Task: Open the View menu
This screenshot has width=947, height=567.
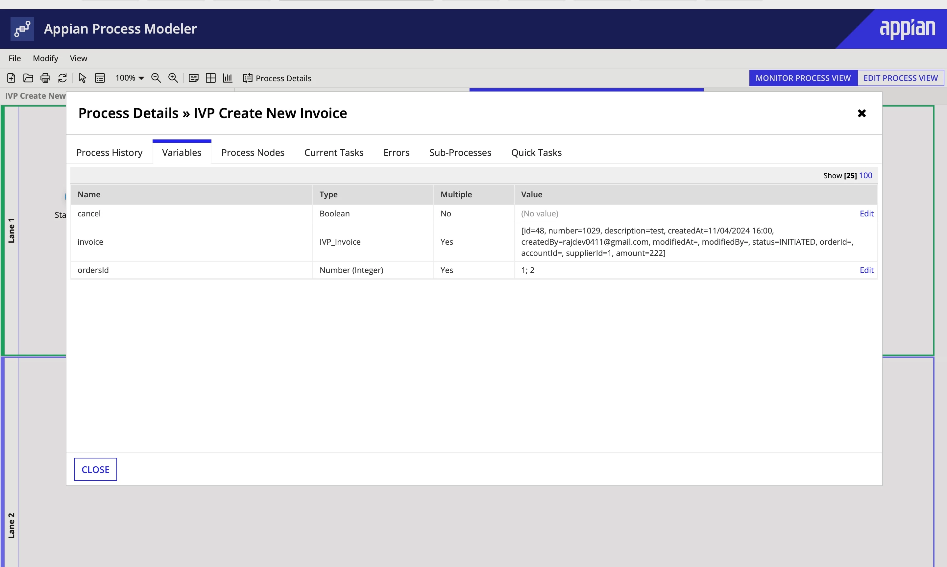Action: 78,58
